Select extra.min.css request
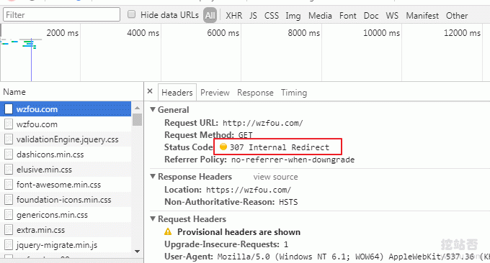Viewport: 490px width, 263px height. (x=66, y=230)
